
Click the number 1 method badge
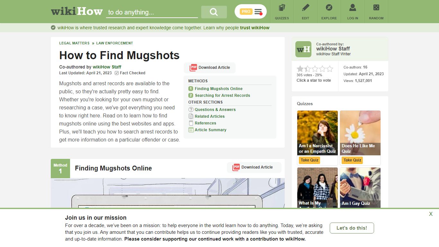pos(191,89)
